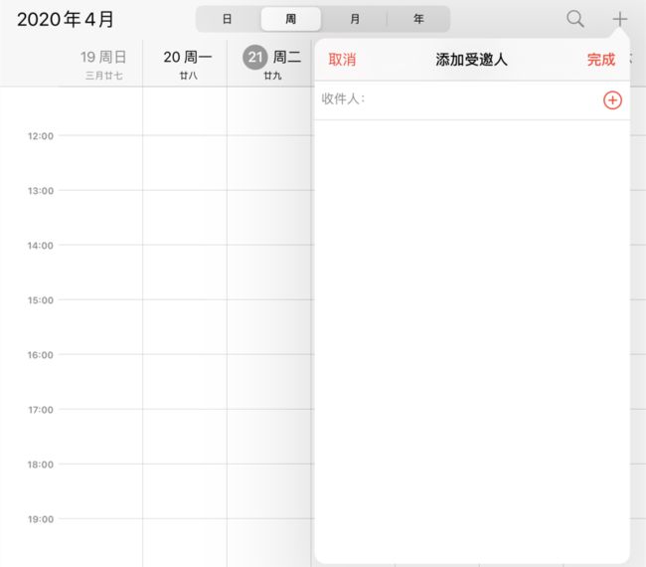Tap the red circled plus to add contact
Viewport: 646px width, 567px height.
612,100
